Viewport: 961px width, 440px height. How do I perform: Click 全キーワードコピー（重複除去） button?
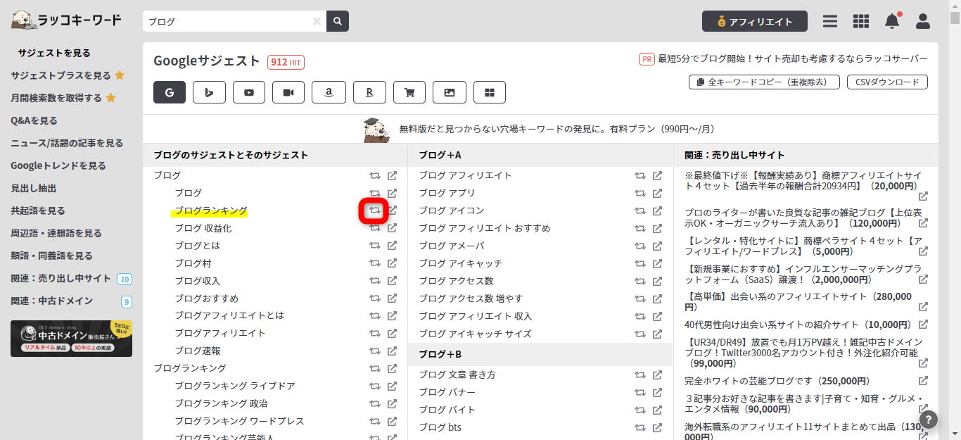tap(764, 82)
